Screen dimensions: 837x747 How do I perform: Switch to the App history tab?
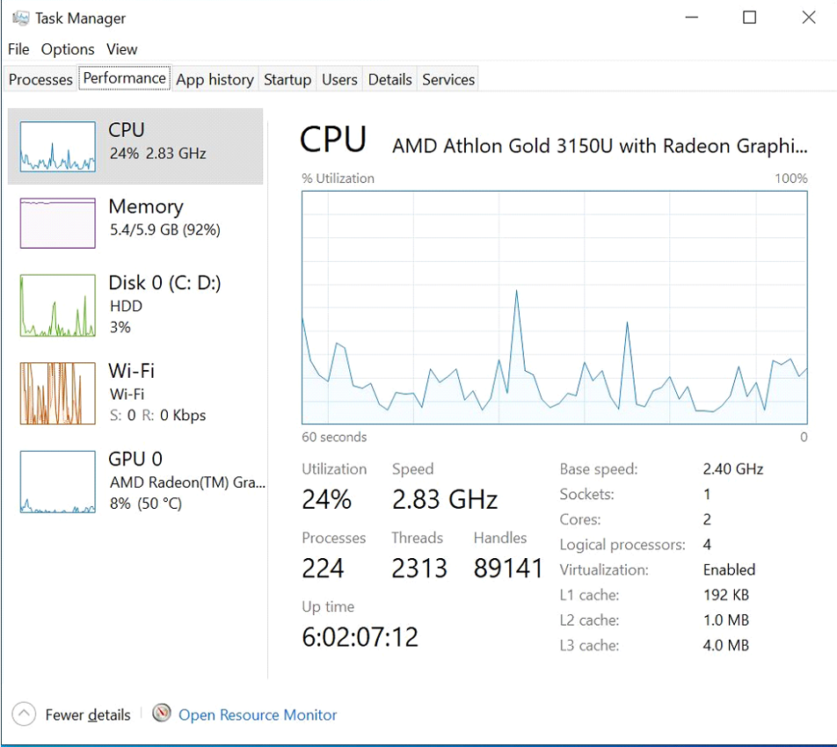pyautogui.click(x=215, y=79)
